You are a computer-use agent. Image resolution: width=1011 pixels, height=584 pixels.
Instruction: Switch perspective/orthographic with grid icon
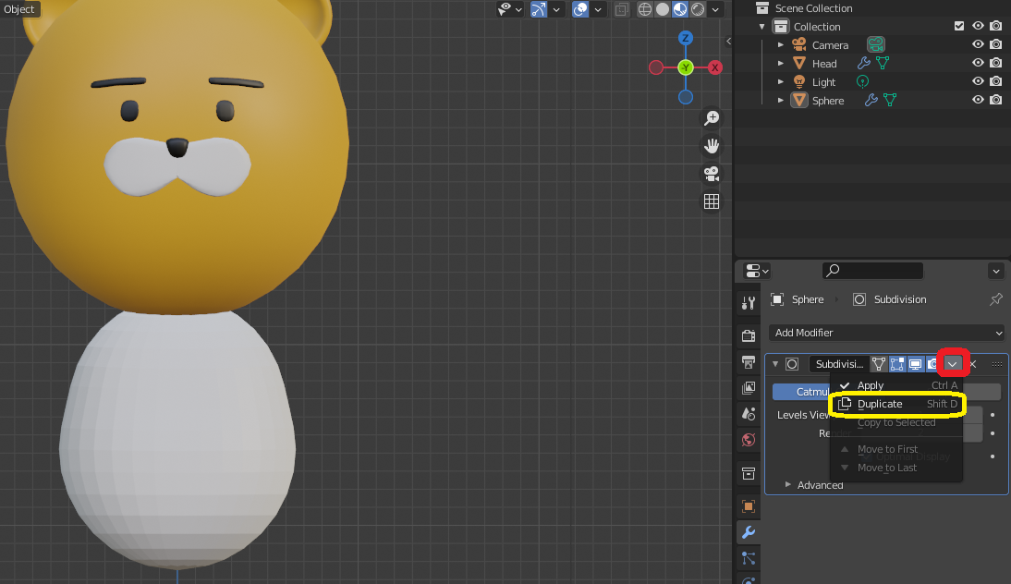click(x=712, y=201)
